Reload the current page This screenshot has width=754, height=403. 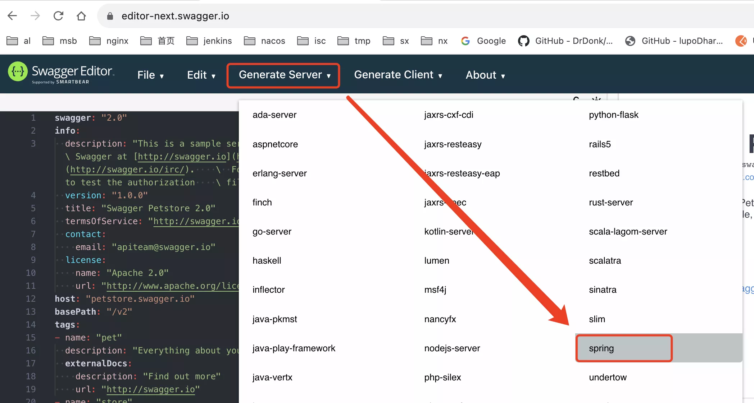58,16
